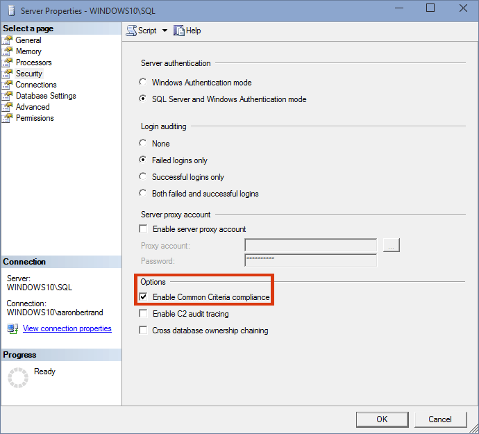This screenshot has width=479, height=434.
Task: Maximize the Server Properties window
Action: pos(430,8)
